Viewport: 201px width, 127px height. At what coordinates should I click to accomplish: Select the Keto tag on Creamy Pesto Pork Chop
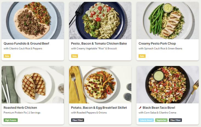pos(142,56)
